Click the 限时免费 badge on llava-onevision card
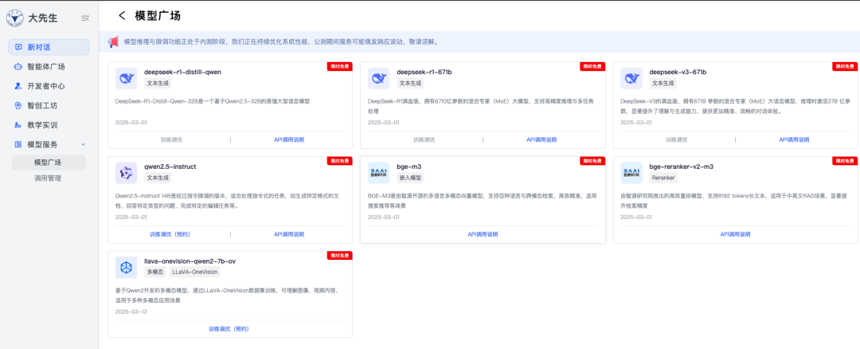This screenshot has width=860, height=349. tap(339, 255)
